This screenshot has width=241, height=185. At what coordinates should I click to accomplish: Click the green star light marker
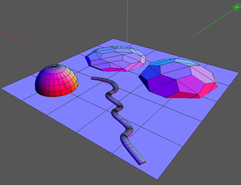click(237, 7)
